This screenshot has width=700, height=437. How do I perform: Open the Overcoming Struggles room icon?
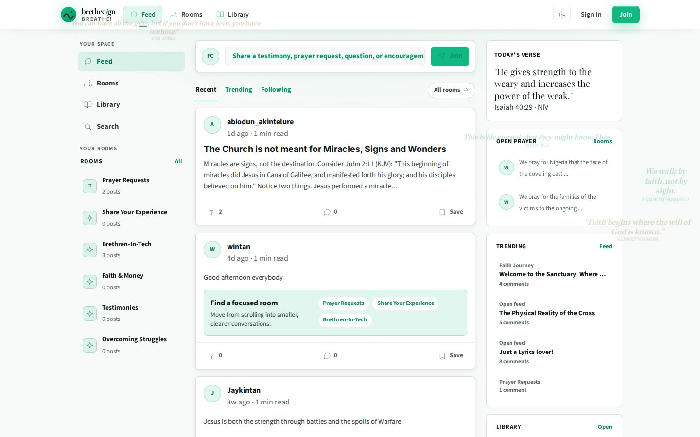[90, 345]
